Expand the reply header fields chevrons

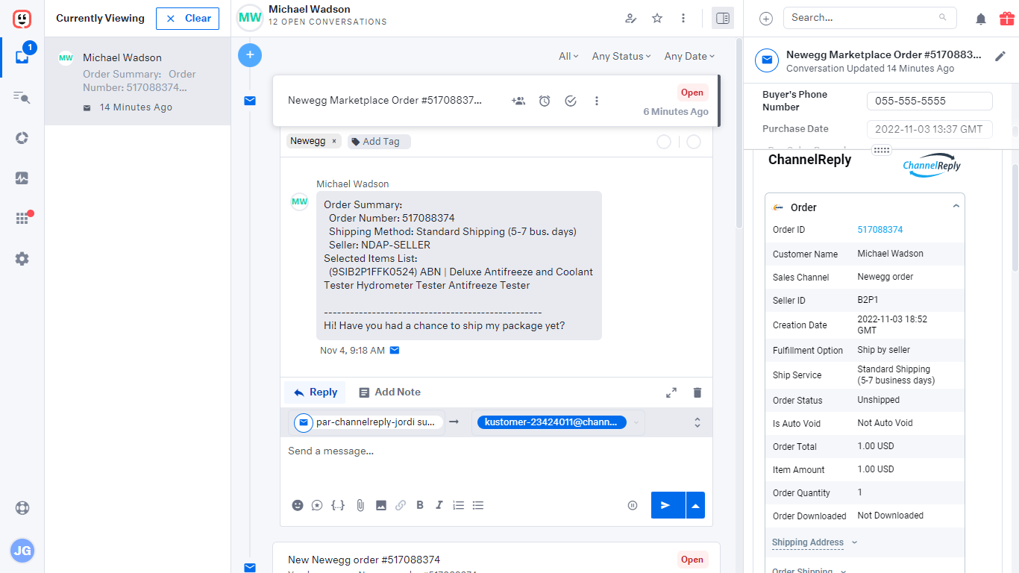click(x=697, y=422)
